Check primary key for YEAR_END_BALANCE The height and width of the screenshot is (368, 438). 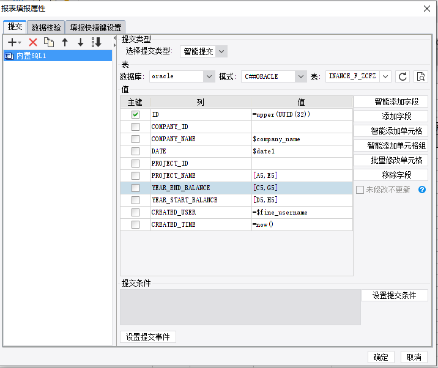[135, 188]
